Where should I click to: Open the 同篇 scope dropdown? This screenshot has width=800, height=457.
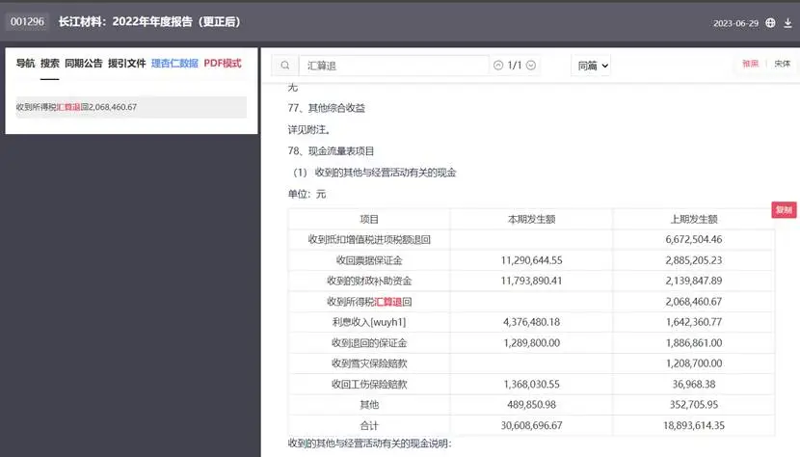pos(592,66)
